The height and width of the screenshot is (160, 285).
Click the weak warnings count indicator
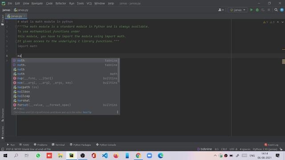coord(272,22)
